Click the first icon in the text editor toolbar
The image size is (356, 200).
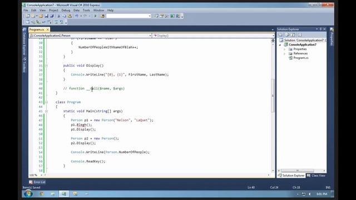(27, 22)
